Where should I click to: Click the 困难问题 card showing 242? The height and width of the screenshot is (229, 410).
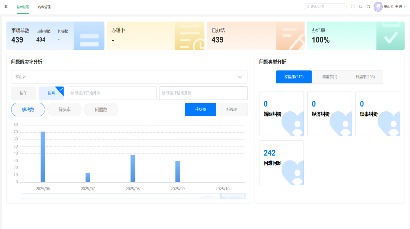click(x=281, y=163)
